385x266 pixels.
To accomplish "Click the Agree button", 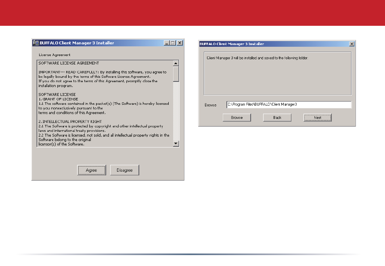I will coord(92,170).
